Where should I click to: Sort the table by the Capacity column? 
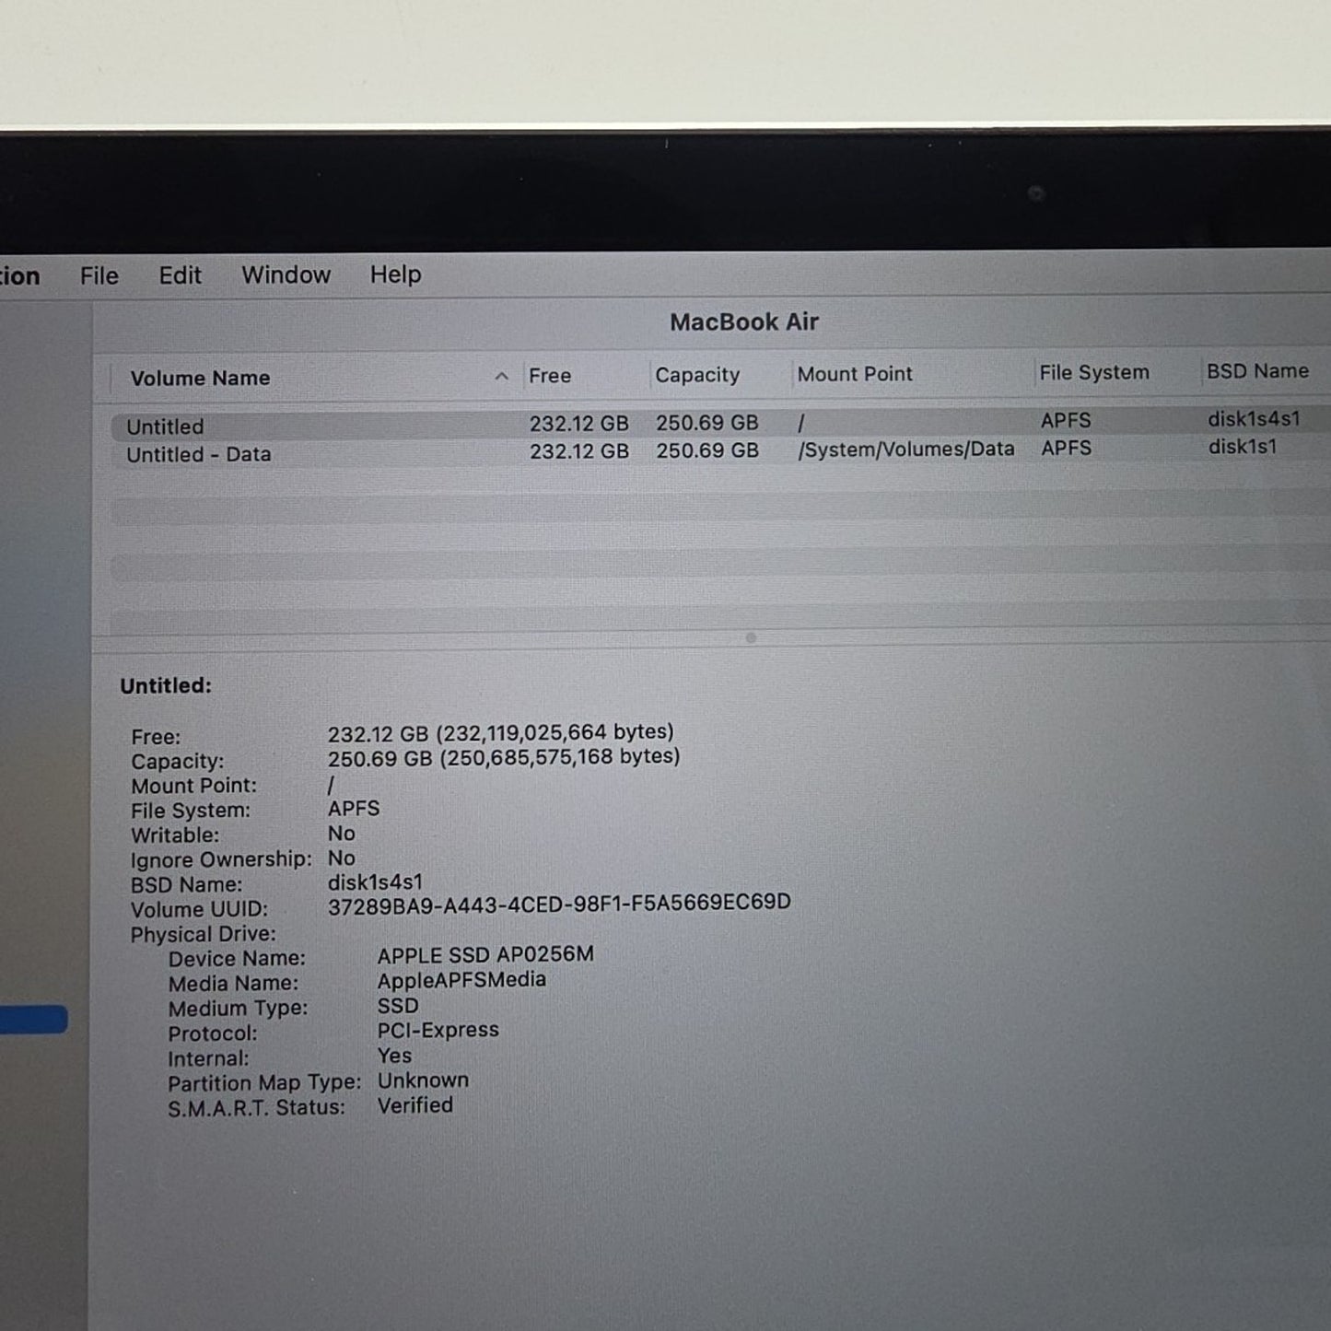point(697,375)
